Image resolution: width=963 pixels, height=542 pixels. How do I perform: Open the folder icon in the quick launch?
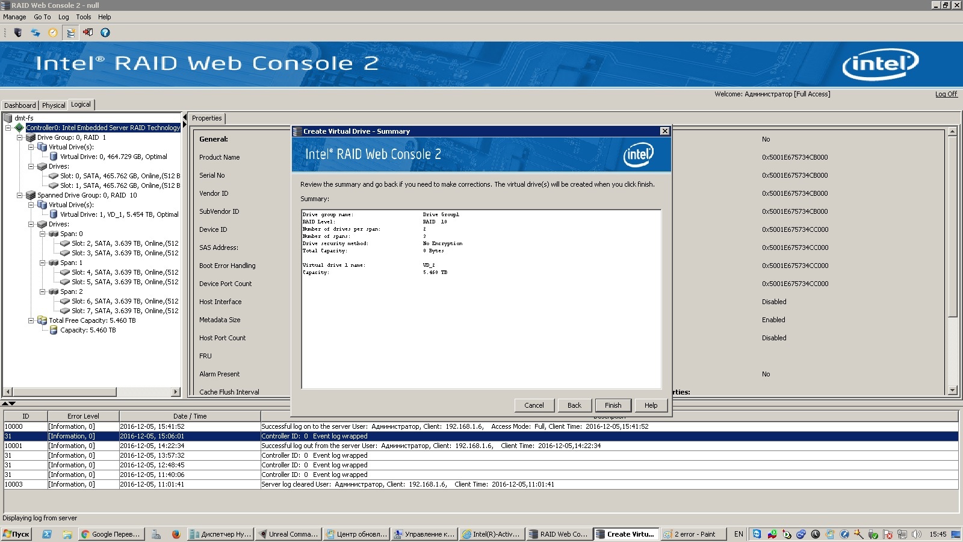67,534
